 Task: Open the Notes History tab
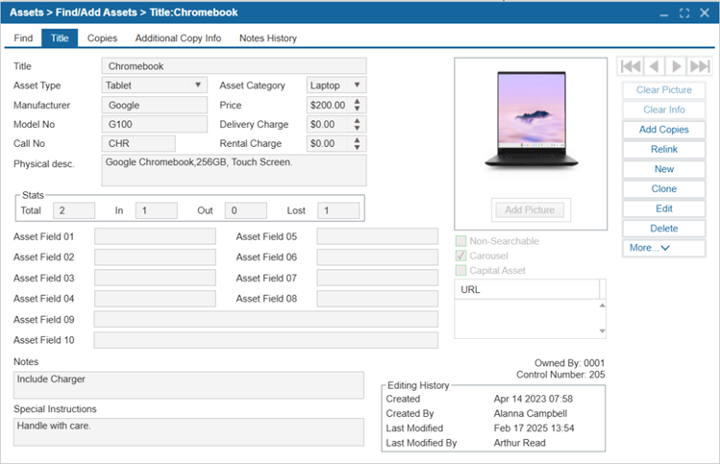[267, 38]
